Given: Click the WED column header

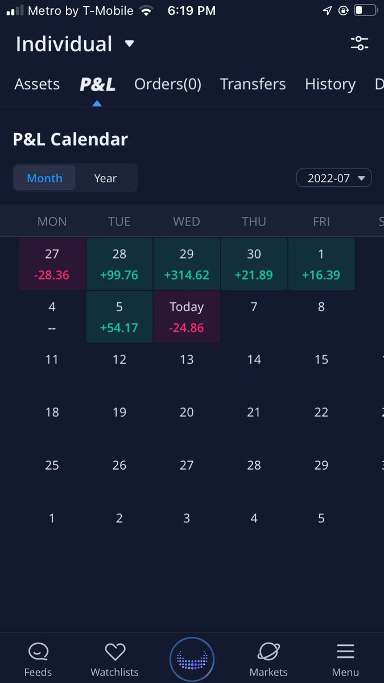Looking at the screenshot, I should pyautogui.click(x=187, y=221).
